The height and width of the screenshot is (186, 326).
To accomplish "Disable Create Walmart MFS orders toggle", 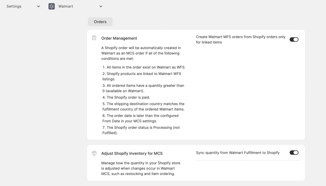I will point(294,39).
